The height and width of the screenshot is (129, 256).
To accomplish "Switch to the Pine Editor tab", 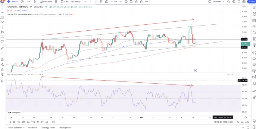I will [x=32, y=128].
